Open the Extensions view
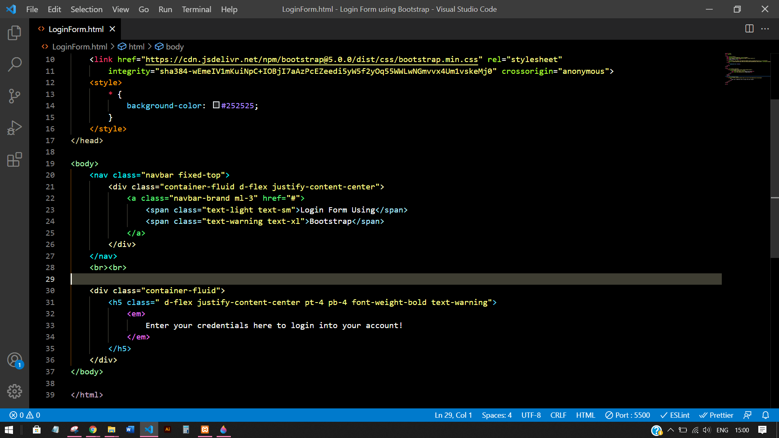Screen dimensions: 779x438 pyautogui.click(x=15, y=159)
